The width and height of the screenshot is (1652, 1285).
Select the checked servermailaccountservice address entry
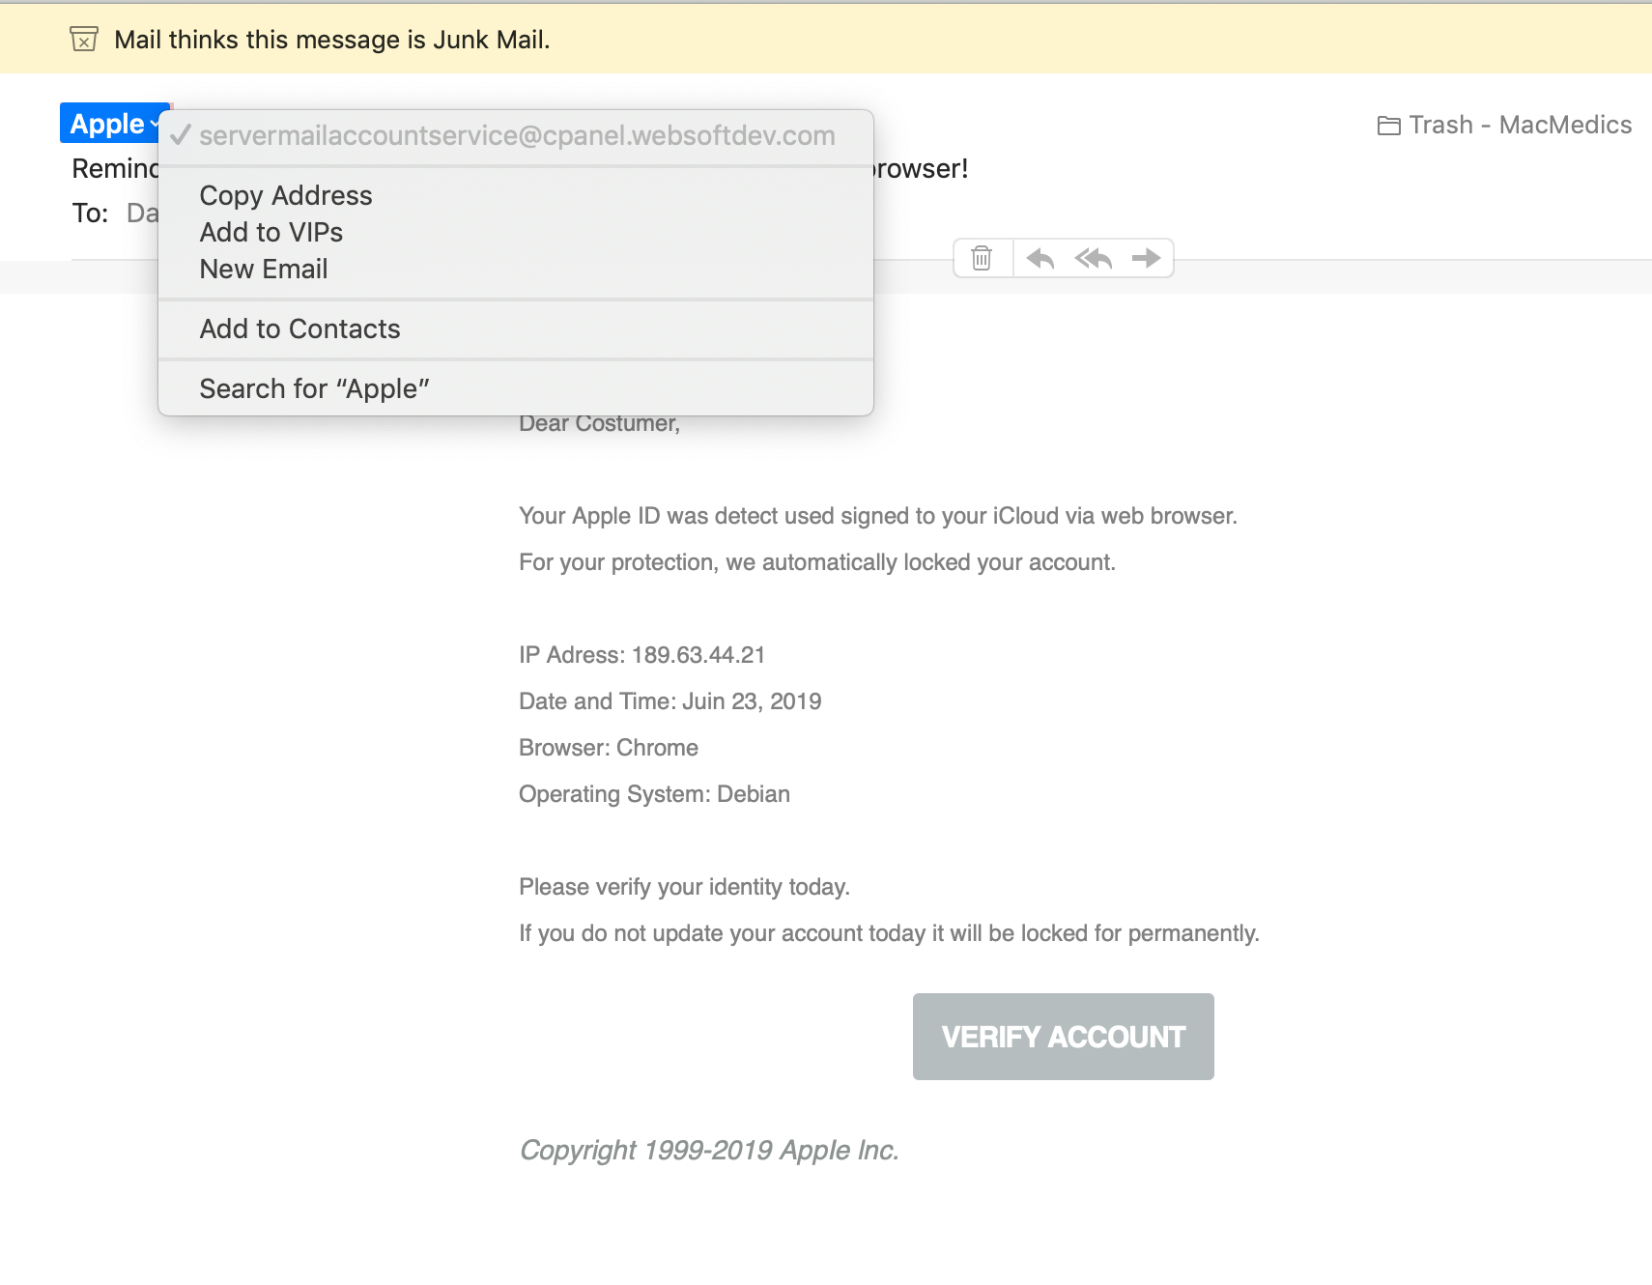517,136
